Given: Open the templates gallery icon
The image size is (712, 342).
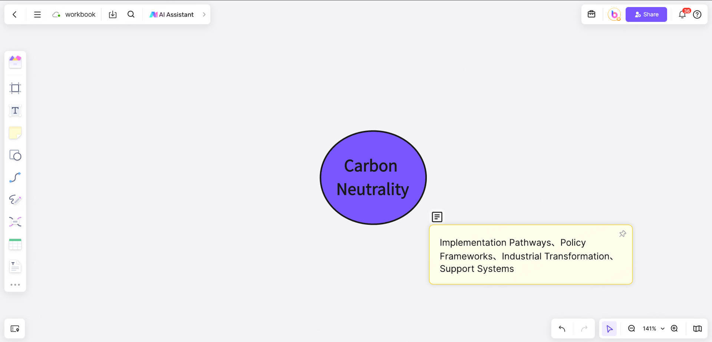Looking at the screenshot, I should coord(15,62).
